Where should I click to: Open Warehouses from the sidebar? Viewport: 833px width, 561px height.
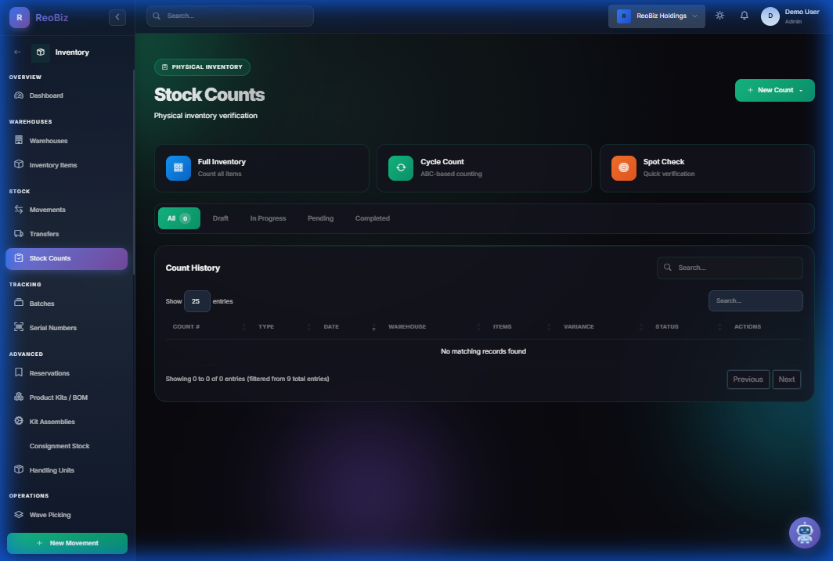click(x=49, y=141)
